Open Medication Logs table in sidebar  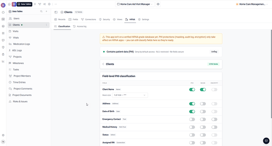click(x=29, y=44)
